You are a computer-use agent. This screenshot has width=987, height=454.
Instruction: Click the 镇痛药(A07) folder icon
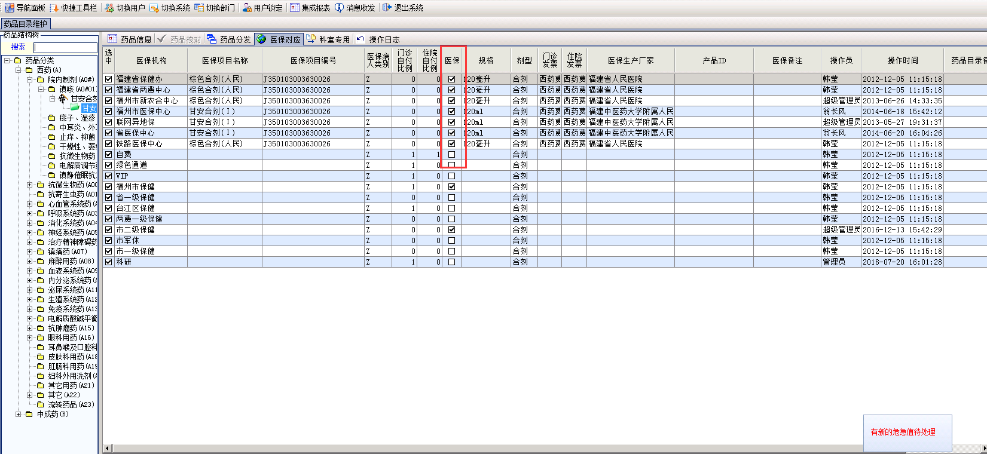pos(41,251)
